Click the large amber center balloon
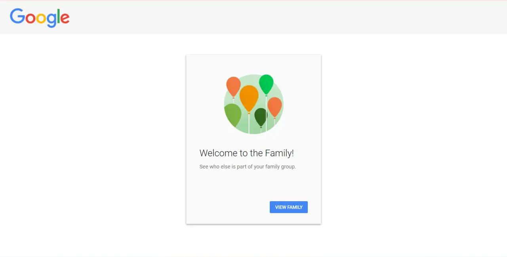 pyautogui.click(x=249, y=99)
